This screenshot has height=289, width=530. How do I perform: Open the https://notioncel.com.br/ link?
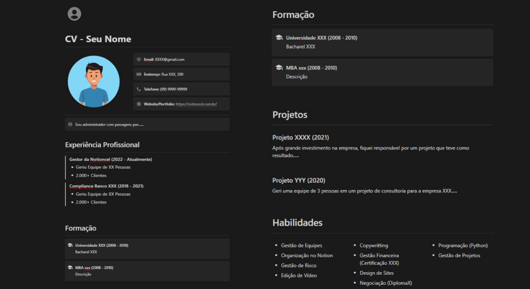tap(196, 104)
